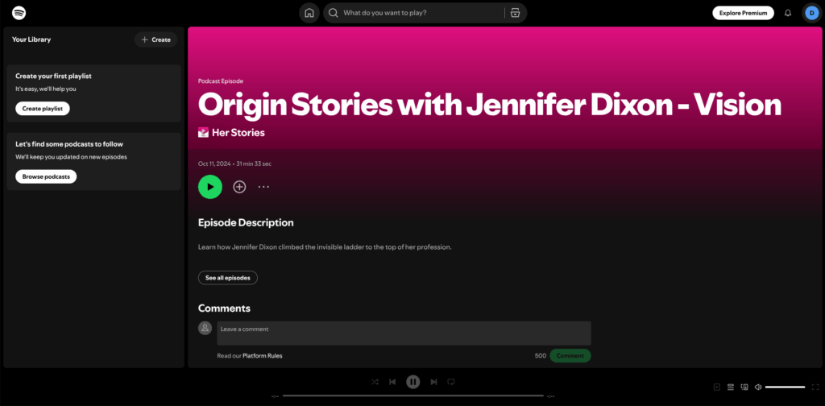
Task: Go to Home via house icon
Action: pyautogui.click(x=309, y=13)
